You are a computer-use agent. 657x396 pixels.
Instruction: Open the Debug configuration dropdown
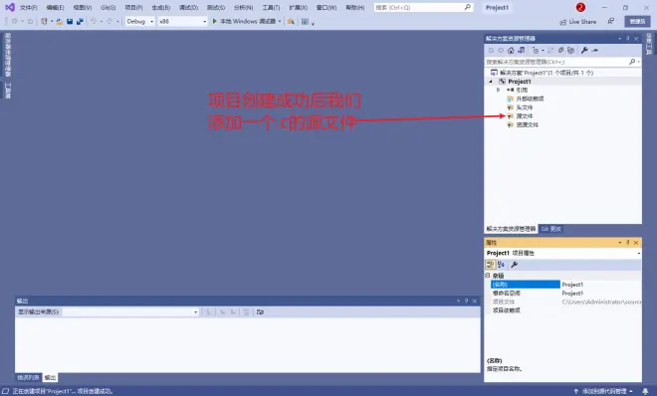point(140,21)
